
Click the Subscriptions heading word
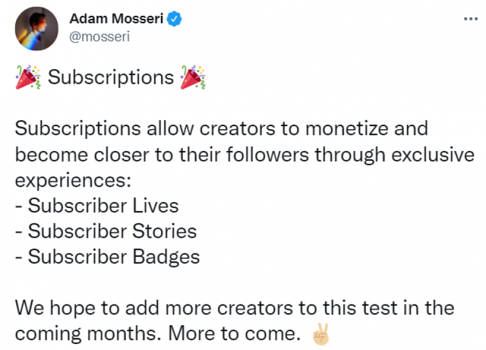(111, 78)
